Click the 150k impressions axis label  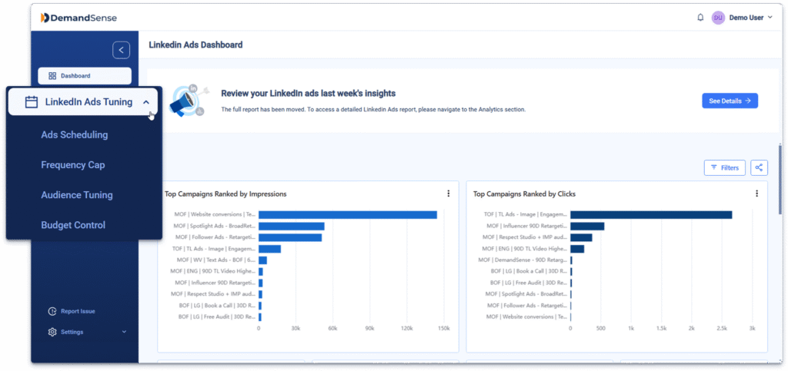point(444,329)
